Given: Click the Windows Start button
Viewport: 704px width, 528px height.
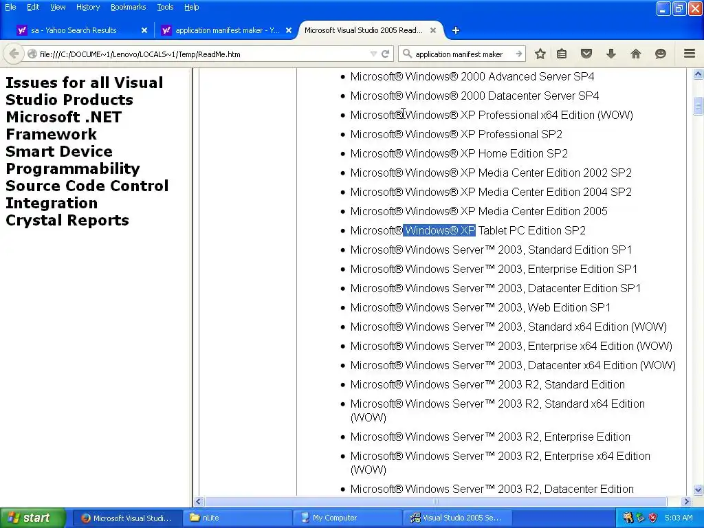Looking at the screenshot, I should 32,518.
